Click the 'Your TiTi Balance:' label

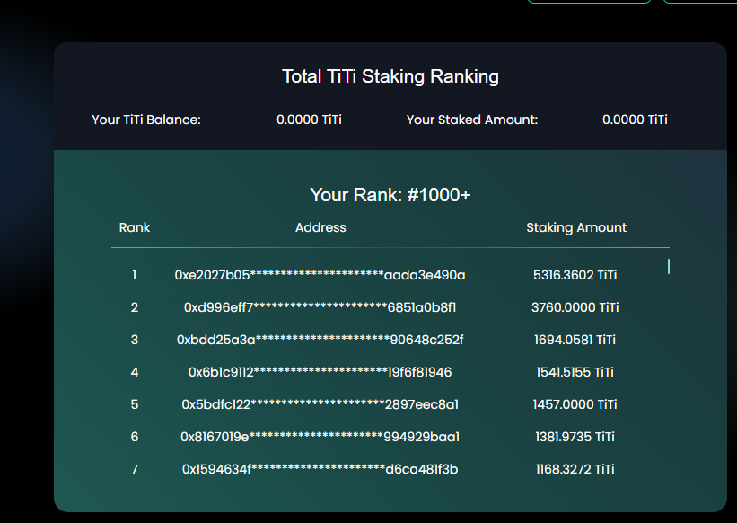[x=146, y=120]
